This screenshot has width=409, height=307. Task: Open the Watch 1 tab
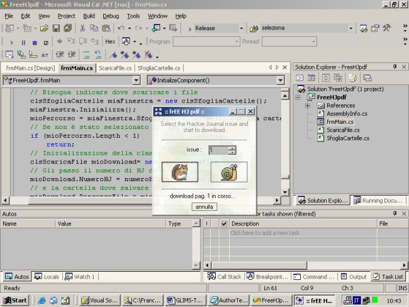pos(80,277)
